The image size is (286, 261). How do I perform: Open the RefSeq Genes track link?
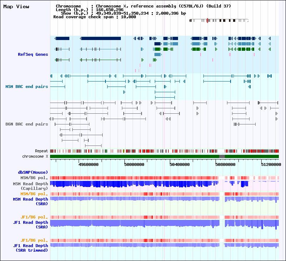tap(33, 54)
